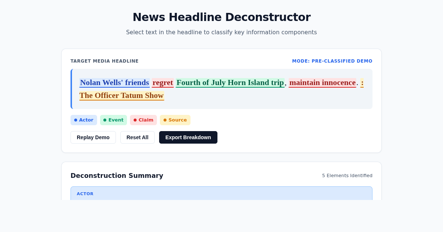The width and height of the screenshot is (443, 232).
Task: Click the subtitle about selecting headline text
Action: point(221,32)
